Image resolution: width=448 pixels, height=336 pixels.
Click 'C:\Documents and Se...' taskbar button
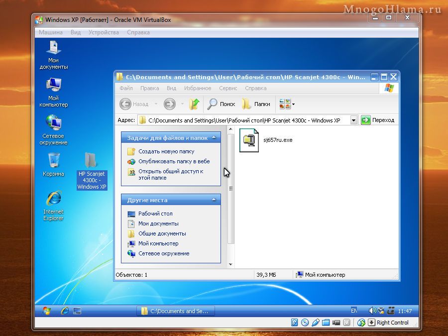[176, 311]
